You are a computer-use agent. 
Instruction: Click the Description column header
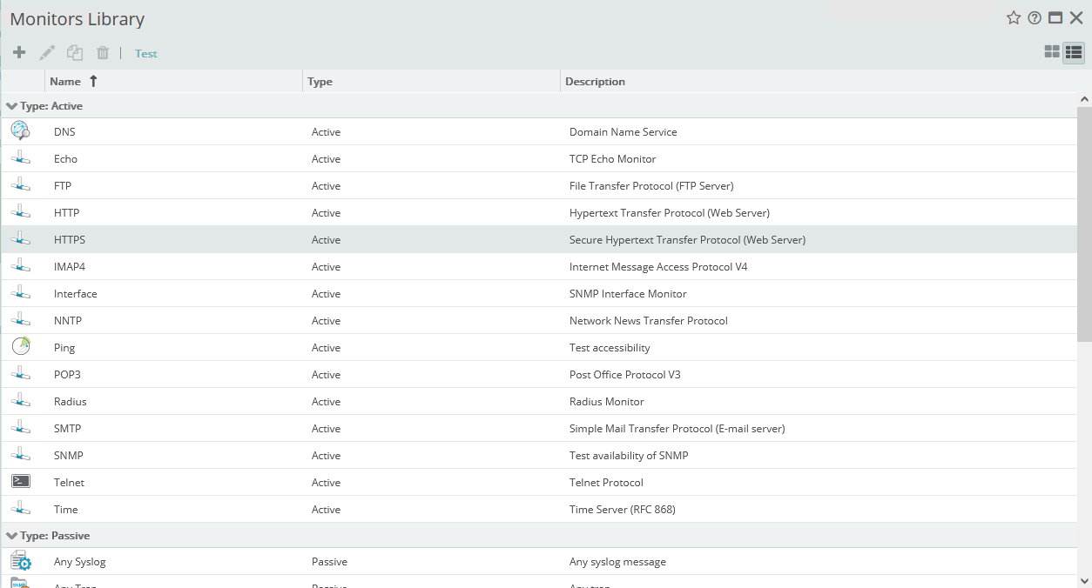pyautogui.click(x=595, y=81)
